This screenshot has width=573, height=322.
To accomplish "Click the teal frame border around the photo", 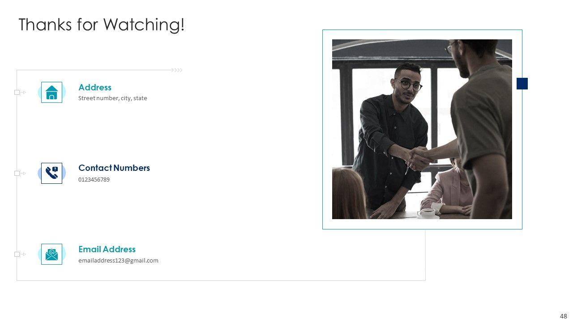I will (422, 30).
